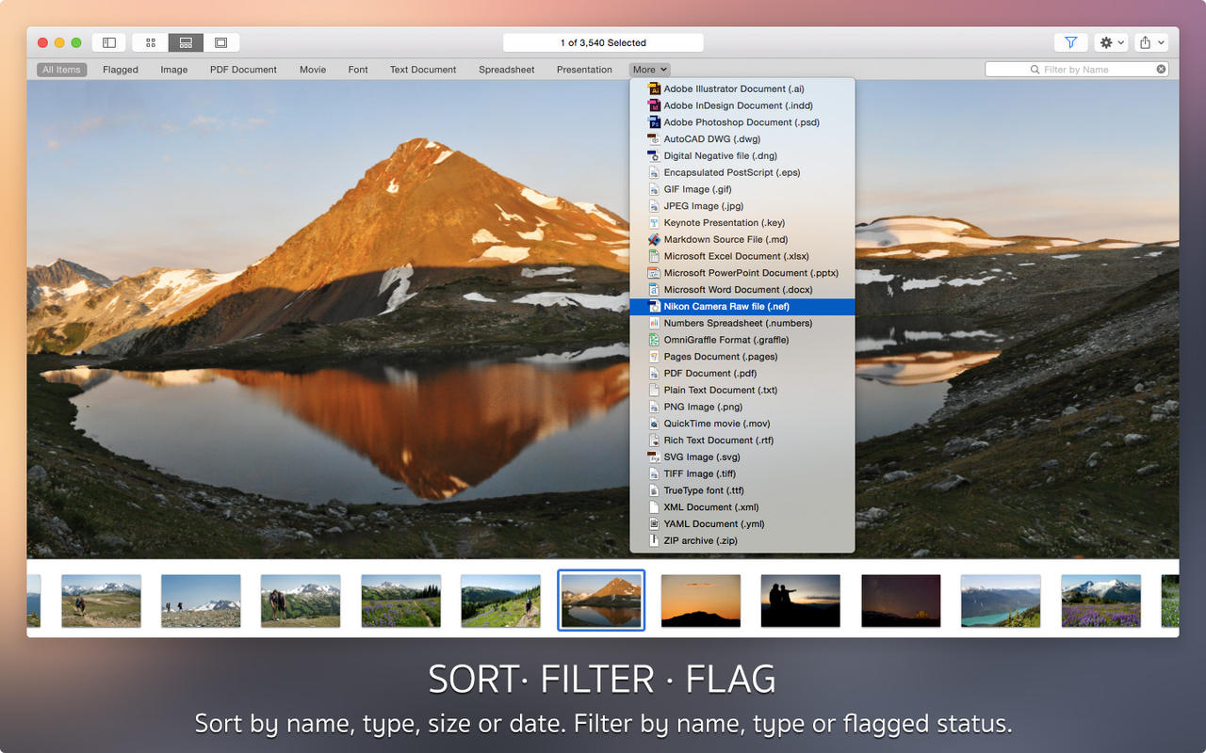
Task: Click the Nikon Camera Raw file icon
Action: pos(653,306)
